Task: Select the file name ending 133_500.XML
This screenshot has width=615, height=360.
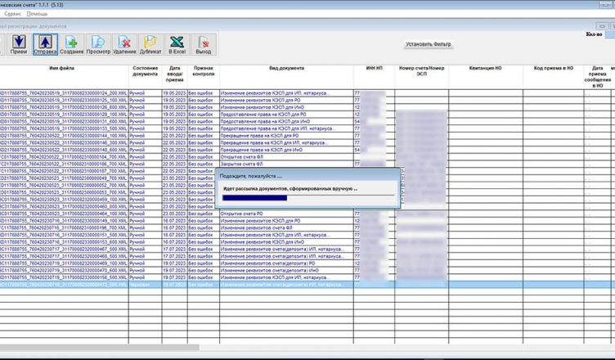Action: coord(64,128)
